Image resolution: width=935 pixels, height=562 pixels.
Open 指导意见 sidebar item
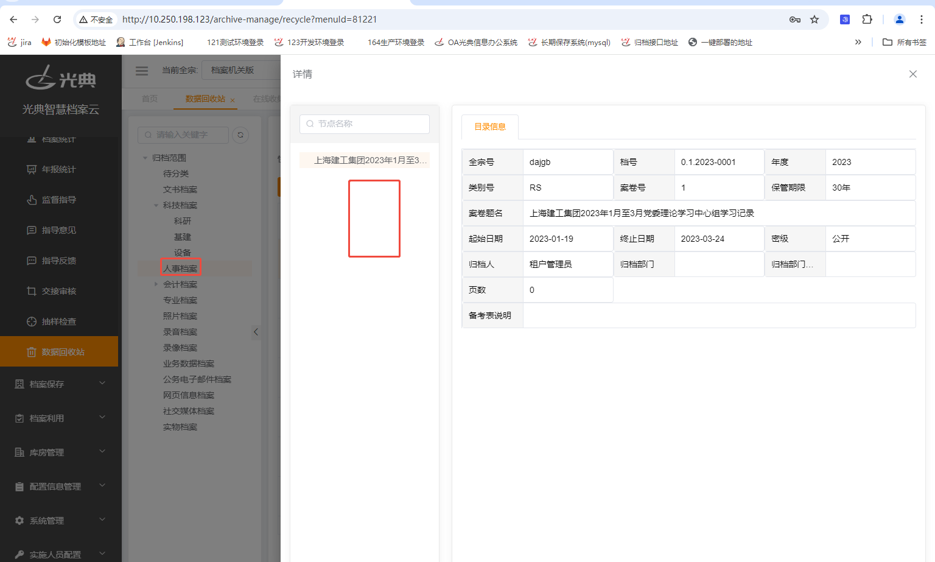pos(59,230)
